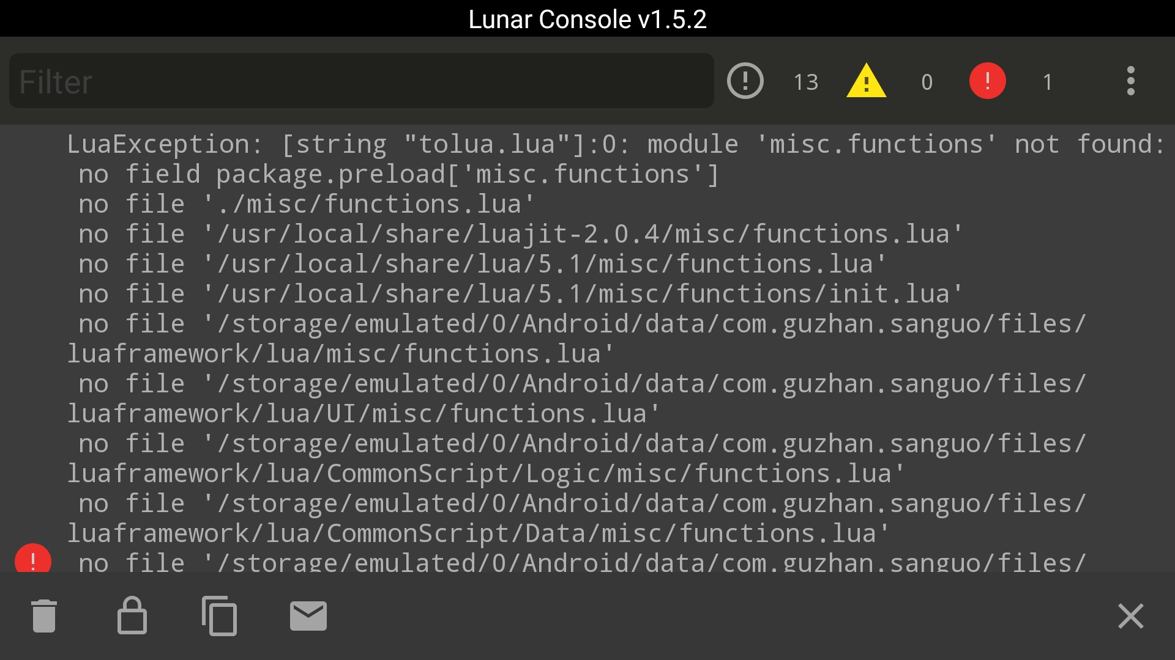The width and height of the screenshot is (1175, 660).
Task: Toggle the yellow warning log filter
Action: tap(866, 81)
